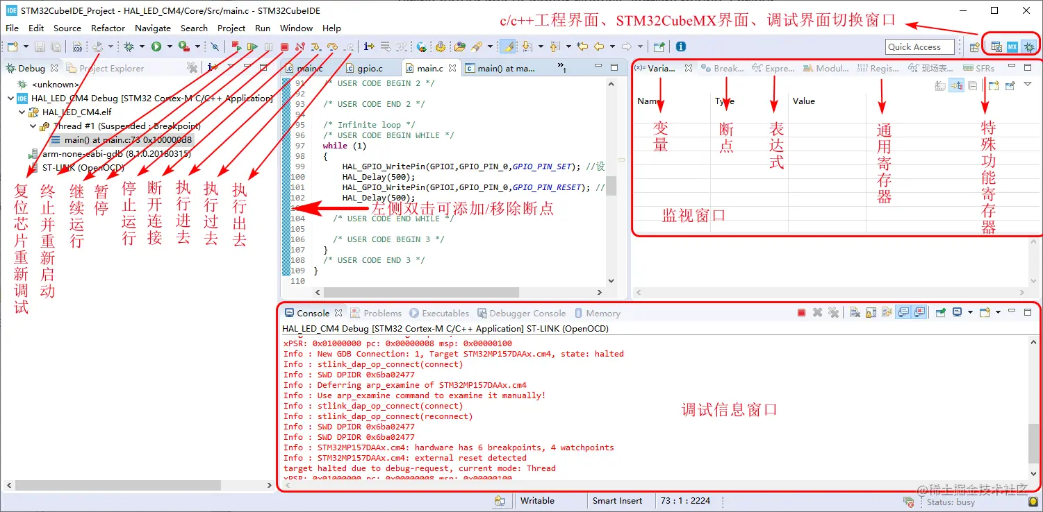This screenshot has width=1043, height=512.
Task: Click the Skip All Breakpoints icon
Action: pos(215,46)
